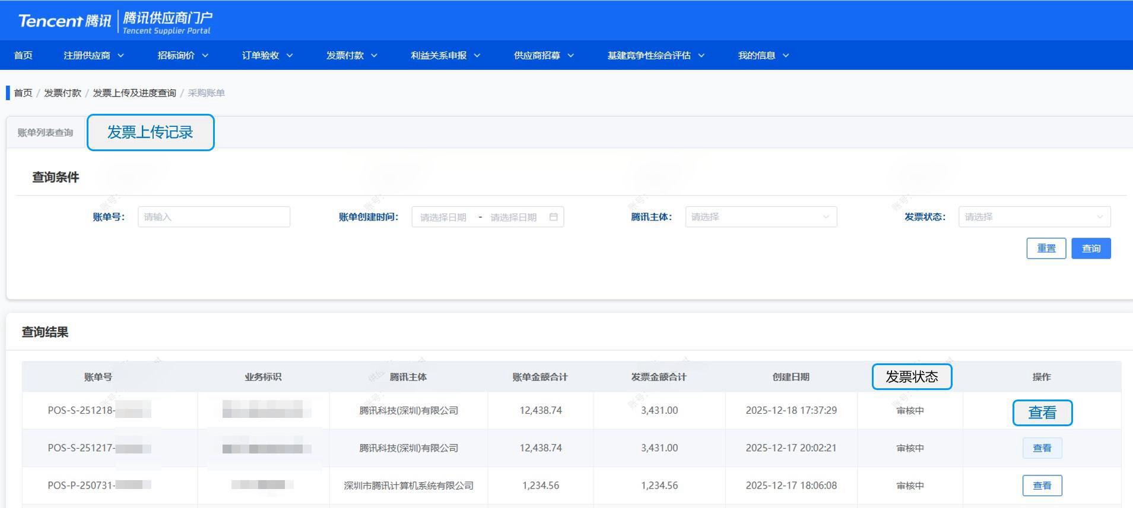Click the 查询 button
The width and height of the screenshot is (1133, 508).
[1091, 248]
